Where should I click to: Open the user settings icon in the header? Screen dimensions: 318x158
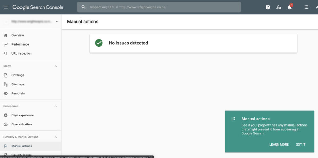279,7
